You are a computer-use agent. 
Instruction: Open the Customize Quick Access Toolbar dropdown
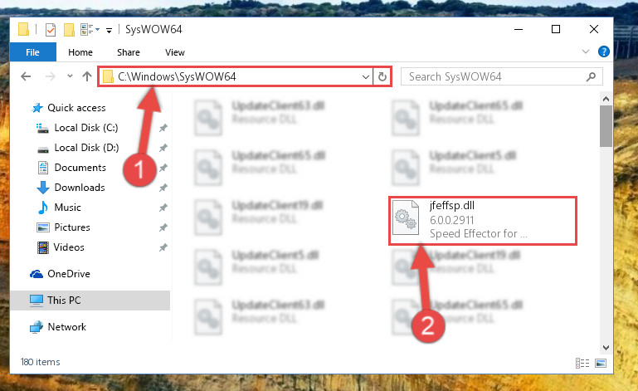109,30
